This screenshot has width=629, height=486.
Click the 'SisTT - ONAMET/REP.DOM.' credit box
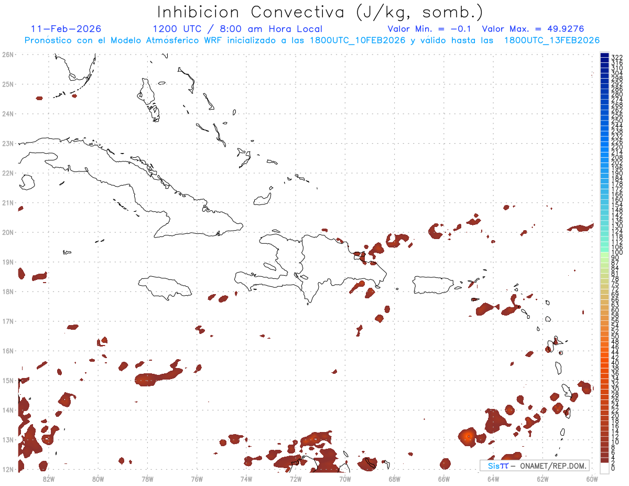535,466
